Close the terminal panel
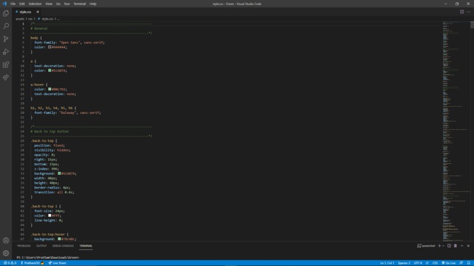 [x=468, y=246]
